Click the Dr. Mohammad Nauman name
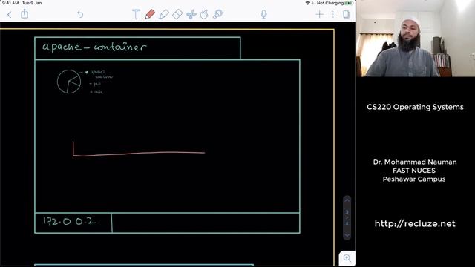475x267 pixels. pyautogui.click(x=415, y=162)
